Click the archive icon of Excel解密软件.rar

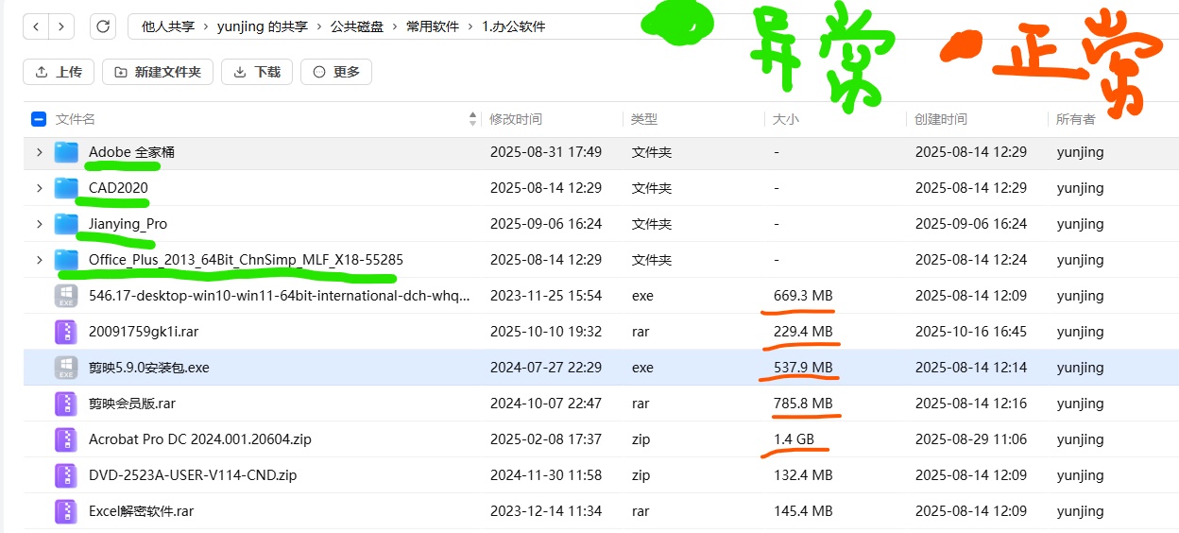66,511
